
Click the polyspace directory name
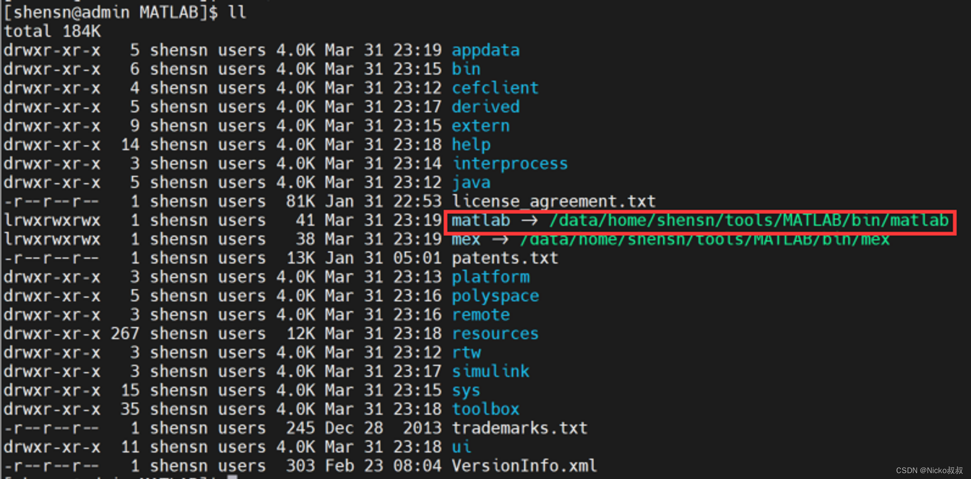pos(495,296)
